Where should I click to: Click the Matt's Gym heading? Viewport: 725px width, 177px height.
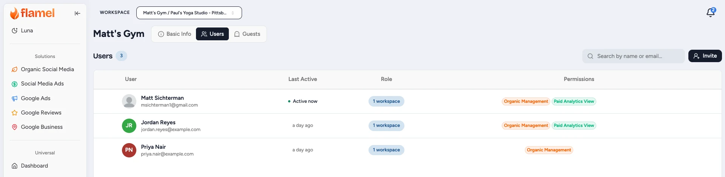pyautogui.click(x=119, y=34)
